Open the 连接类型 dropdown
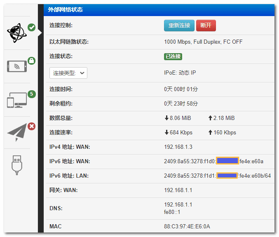This screenshot has height=237, width=279. pyautogui.click(x=68, y=73)
